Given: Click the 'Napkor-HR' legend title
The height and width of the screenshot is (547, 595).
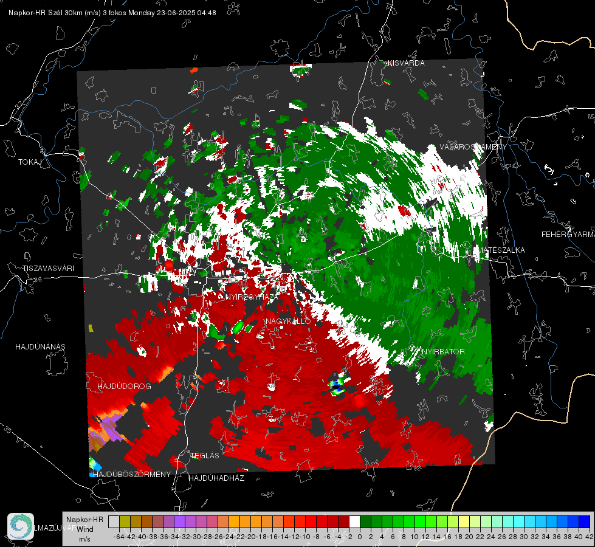Looking at the screenshot, I should 84,519.
